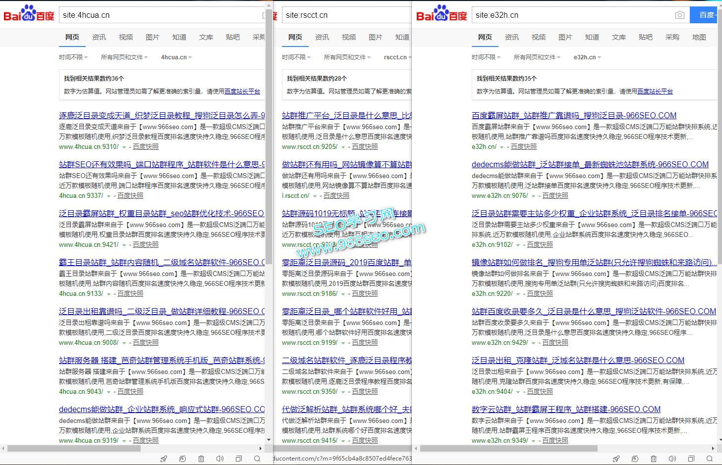The height and width of the screenshot is (465, 722).
Task: Open 百度快照 for www.rscct.cn:9205/ result
Action: 365,147
